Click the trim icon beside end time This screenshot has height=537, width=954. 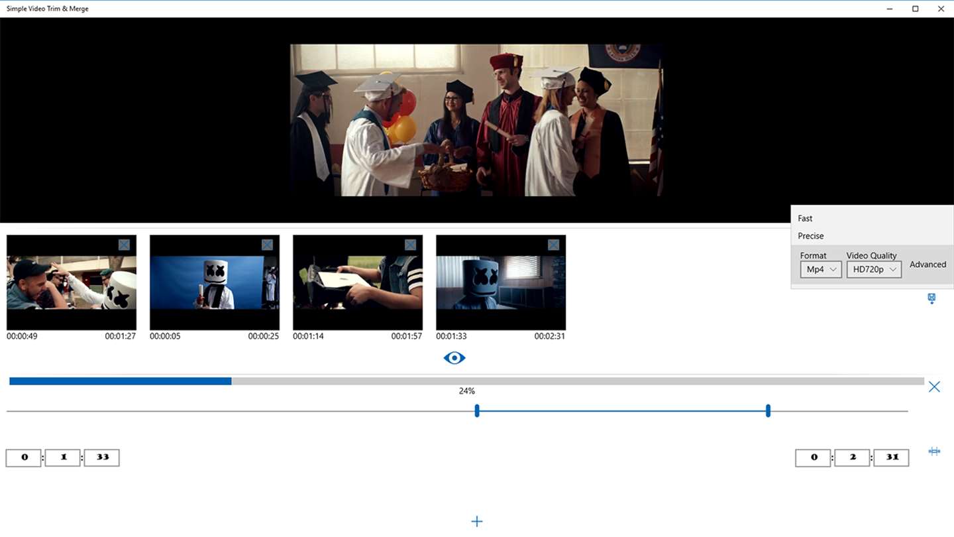point(934,451)
